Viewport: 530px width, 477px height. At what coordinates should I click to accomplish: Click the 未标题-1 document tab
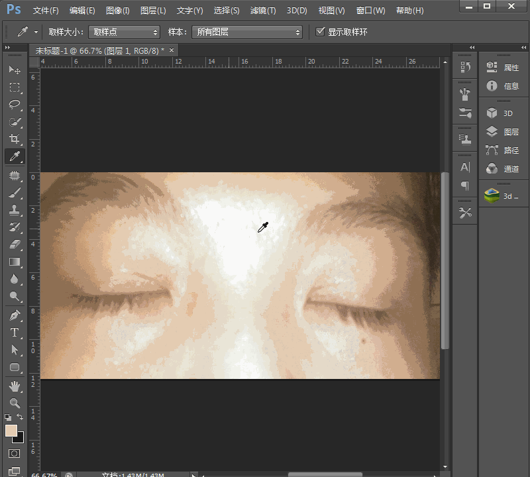(93, 50)
